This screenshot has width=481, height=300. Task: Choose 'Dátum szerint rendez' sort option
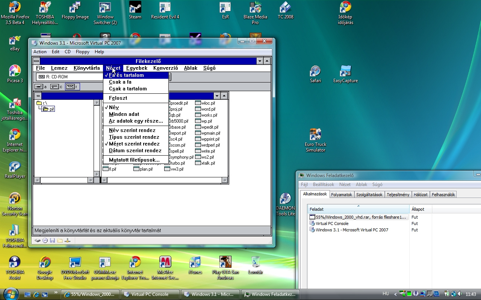tap(136, 150)
